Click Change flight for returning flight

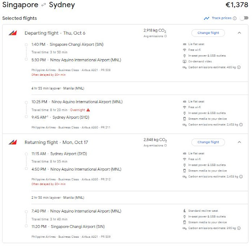pyautogui.click(x=208, y=142)
